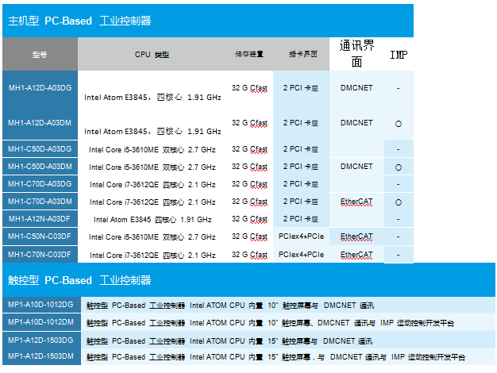Click IMP dash for MH1-A12D-A03DG
The height and width of the screenshot is (373, 497).
pyautogui.click(x=399, y=88)
